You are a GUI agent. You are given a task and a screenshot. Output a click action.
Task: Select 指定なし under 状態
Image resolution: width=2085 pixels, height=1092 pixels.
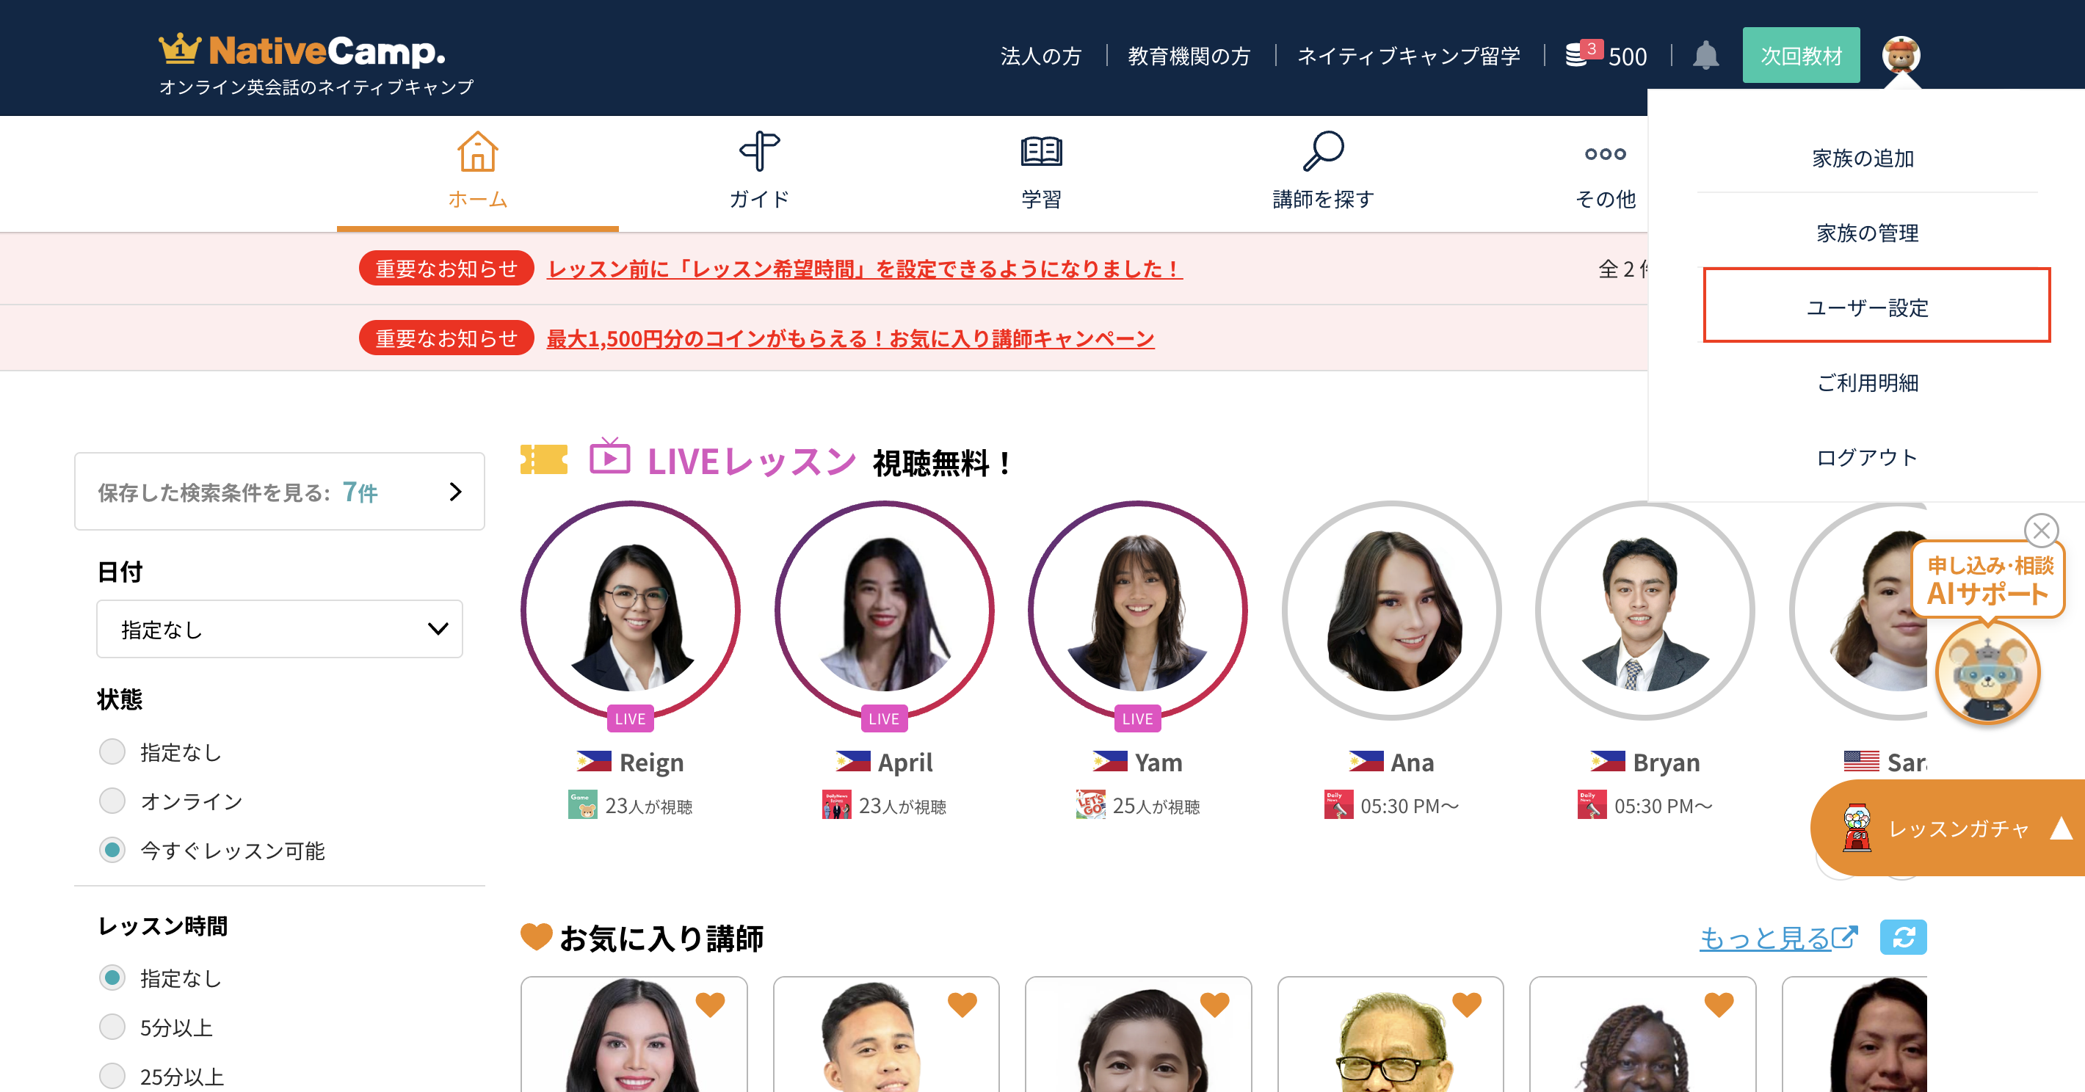click(112, 751)
